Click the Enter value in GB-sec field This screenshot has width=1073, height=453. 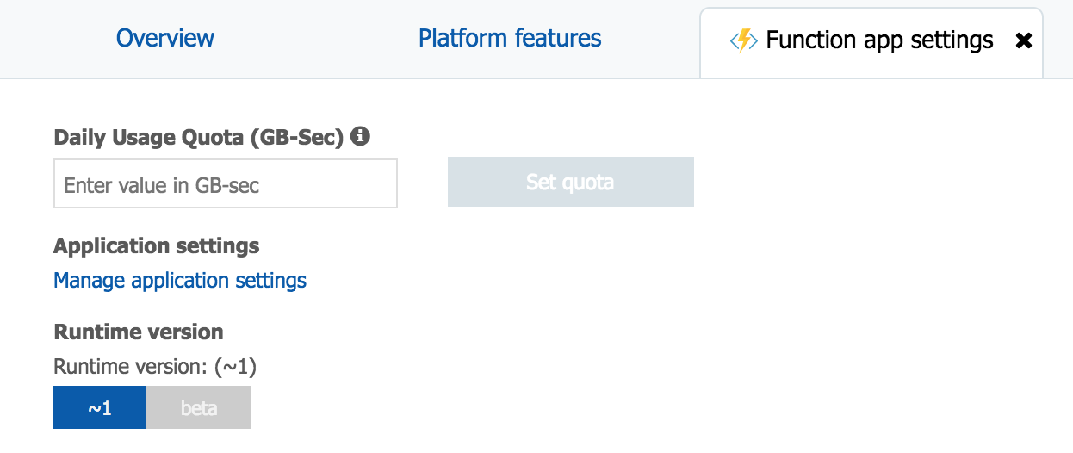pyautogui.click(x=226, y=183)
